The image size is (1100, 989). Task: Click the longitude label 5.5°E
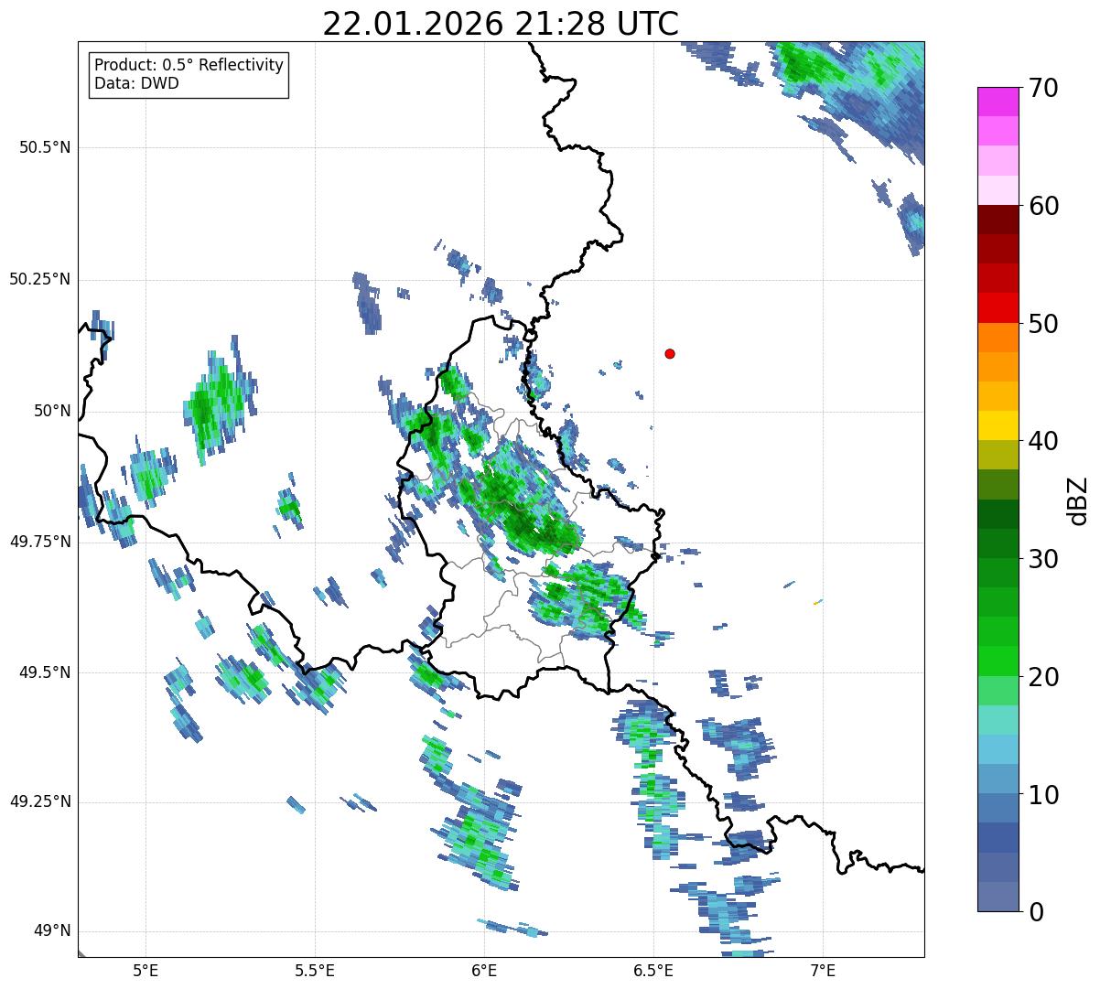[315, 970]
